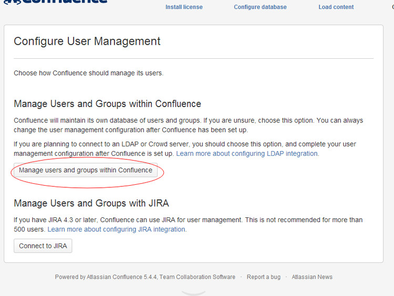Open Learn more about configuring JIRA integration link
Image resolution: width=394 pixels, height=296 pixels.
pos(117,229)
